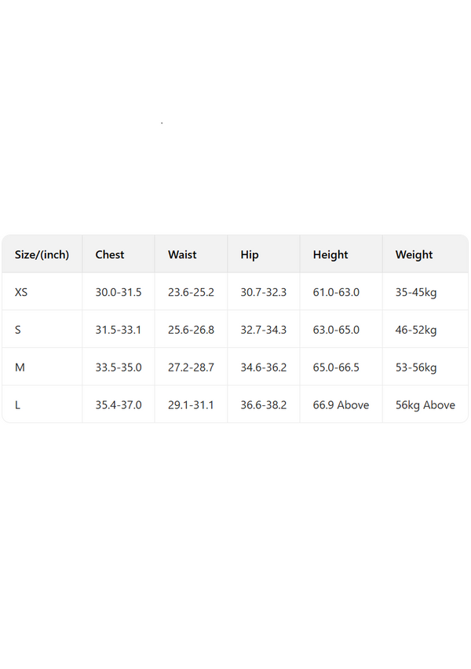Select weight value 35-45kg

click(416, 292)
